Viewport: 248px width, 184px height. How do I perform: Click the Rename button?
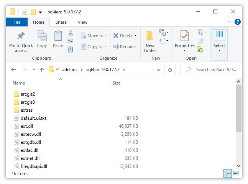[124, 47]
